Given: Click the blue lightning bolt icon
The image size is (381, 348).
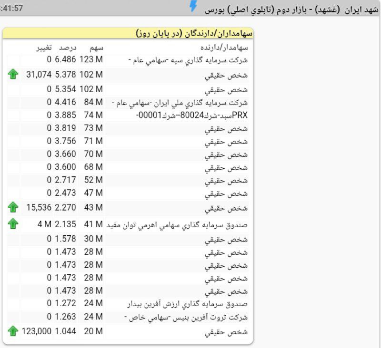Looking at the screenshot, I should [193, 6].
